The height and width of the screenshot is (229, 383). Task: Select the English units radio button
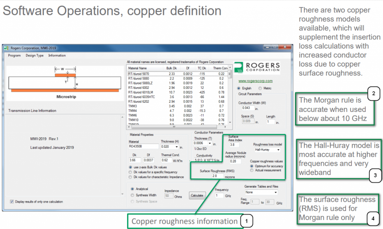click(239, 88)
